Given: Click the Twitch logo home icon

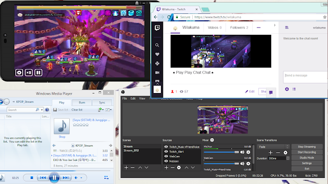Looking at the screenshot, I should pyautogui.click(x=157, y=28).
